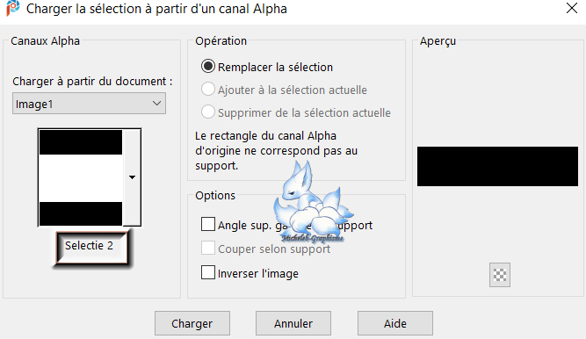Image resolution: width=586 pixels, height=339 pixels.
Task: Cancel with the Annuler button
Action: pos(293,323)
